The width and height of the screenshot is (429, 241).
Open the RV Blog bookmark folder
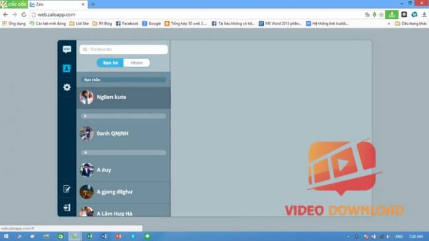point(102,23)
